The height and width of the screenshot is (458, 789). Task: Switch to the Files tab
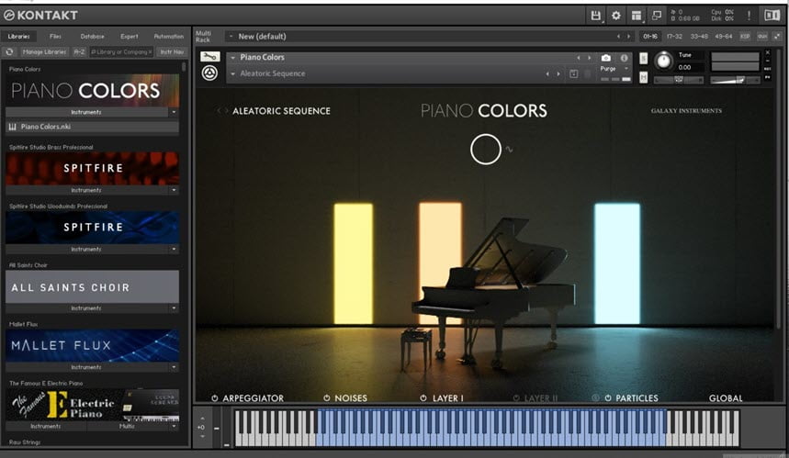tap(55, 36)
